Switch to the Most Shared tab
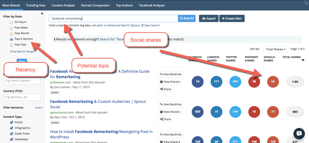Screen dimensions: 309x143 tap(11, 5)
